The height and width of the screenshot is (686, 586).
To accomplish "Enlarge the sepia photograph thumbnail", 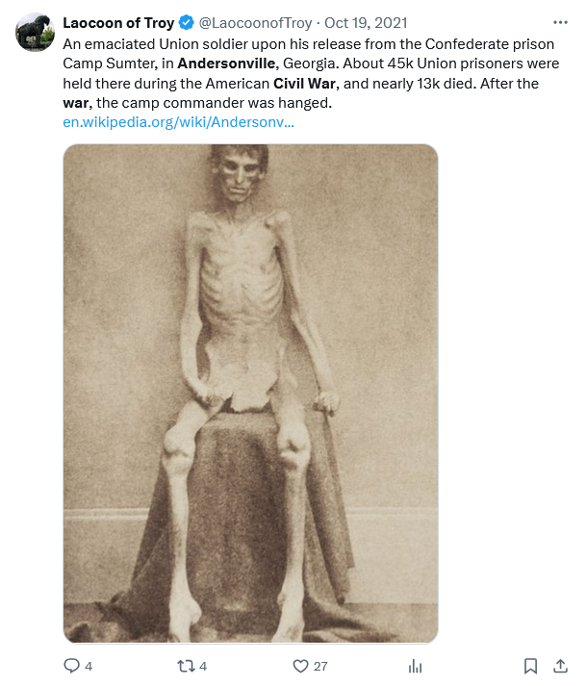I will coord(251,394).
